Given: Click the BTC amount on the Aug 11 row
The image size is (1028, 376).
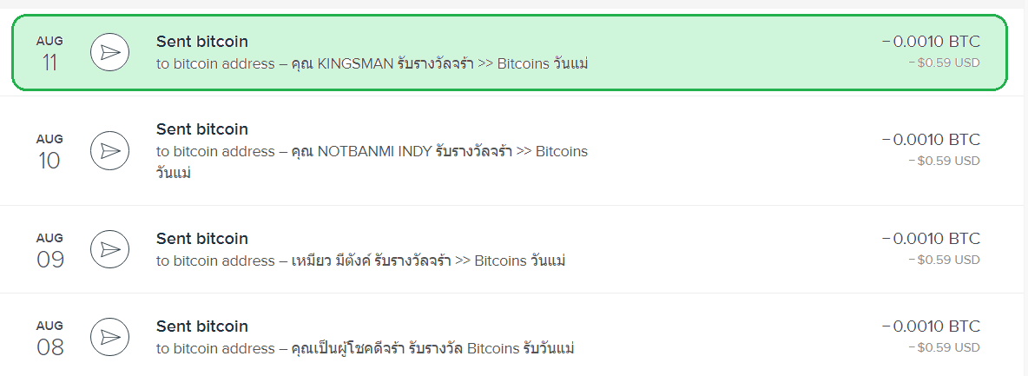Looking at the screenshot, I should (x=931, y=42).
